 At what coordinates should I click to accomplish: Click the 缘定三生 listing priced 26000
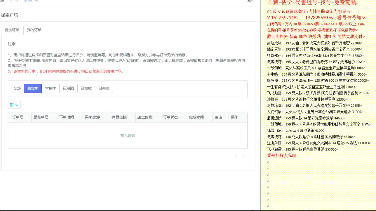[x=313, y=49]
